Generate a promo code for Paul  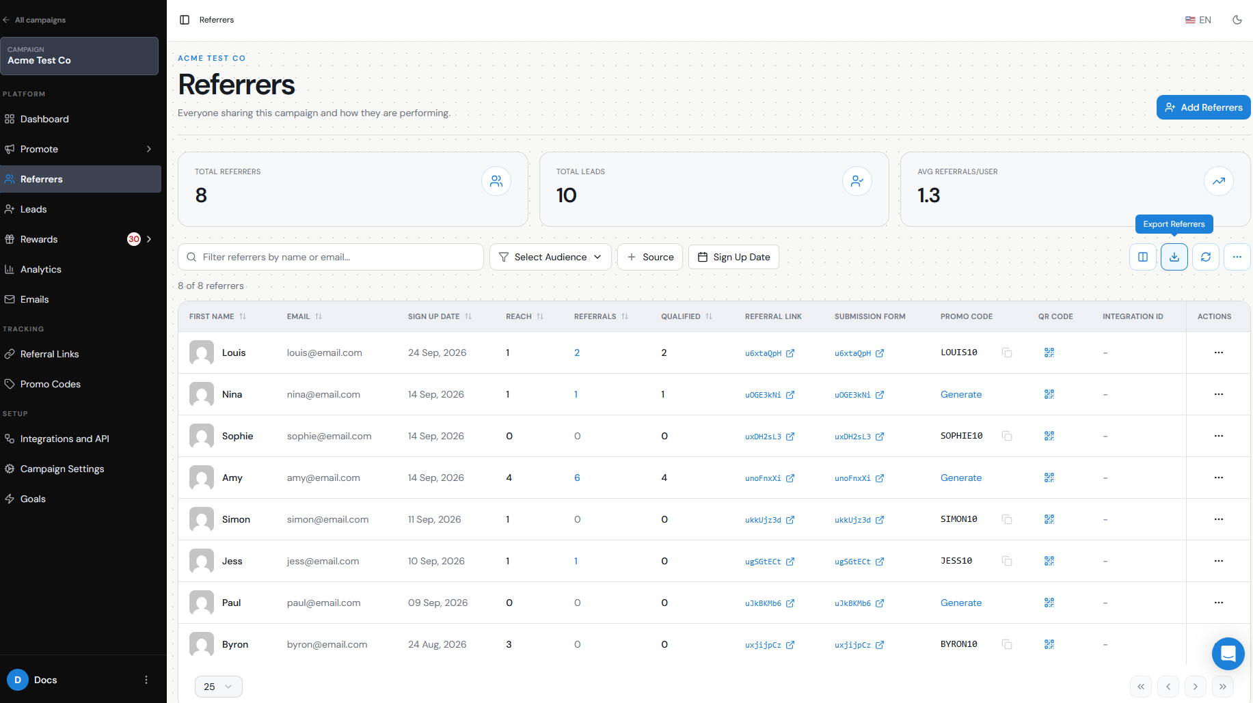[961, 603]
